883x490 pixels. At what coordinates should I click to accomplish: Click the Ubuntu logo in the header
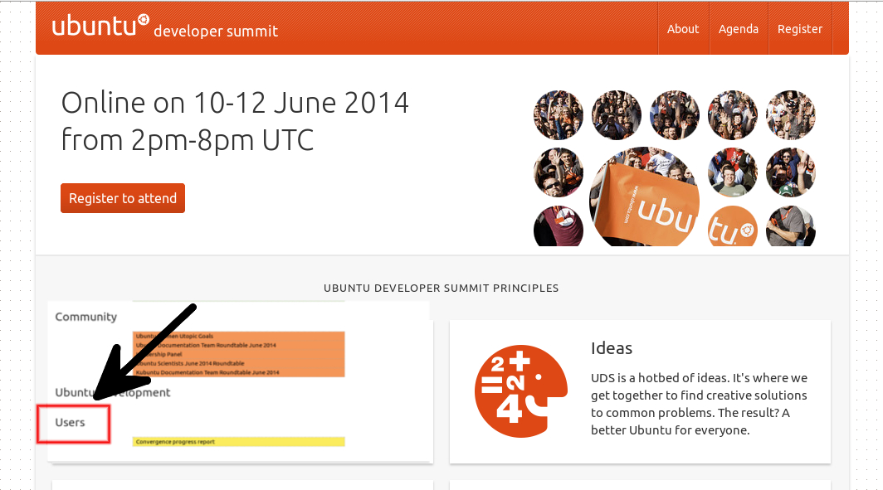[x=100, y=27]
